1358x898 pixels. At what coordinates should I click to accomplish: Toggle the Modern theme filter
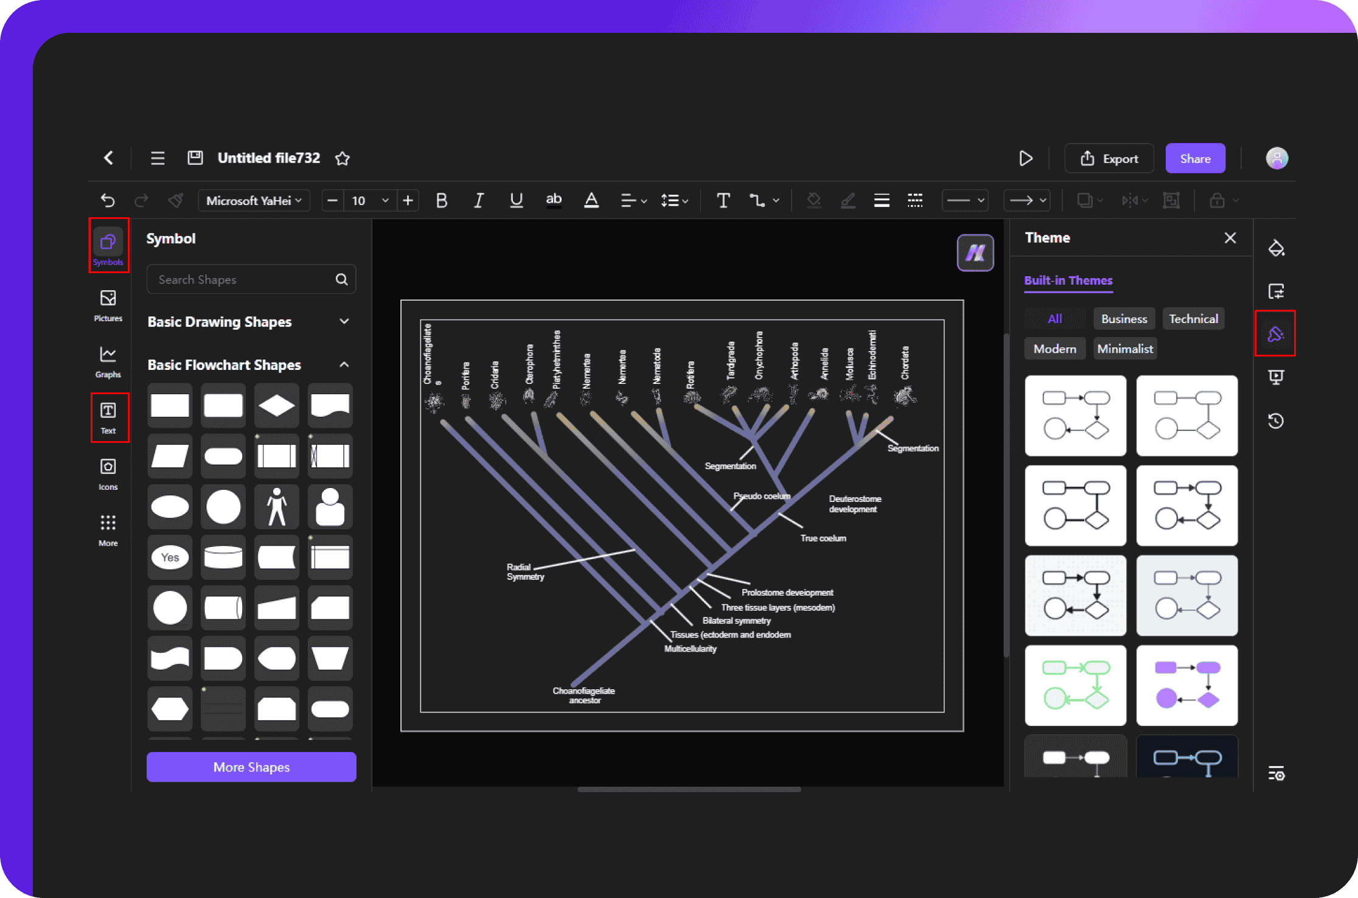click(x=1054, y=349)
